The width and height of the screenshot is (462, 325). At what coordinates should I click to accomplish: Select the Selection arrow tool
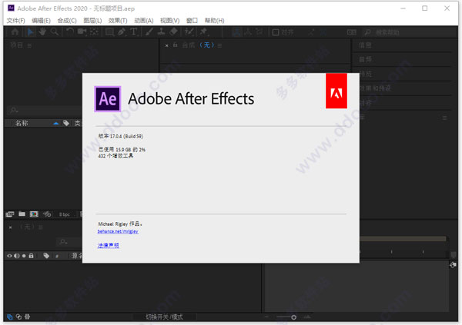(x=30, y=32)
